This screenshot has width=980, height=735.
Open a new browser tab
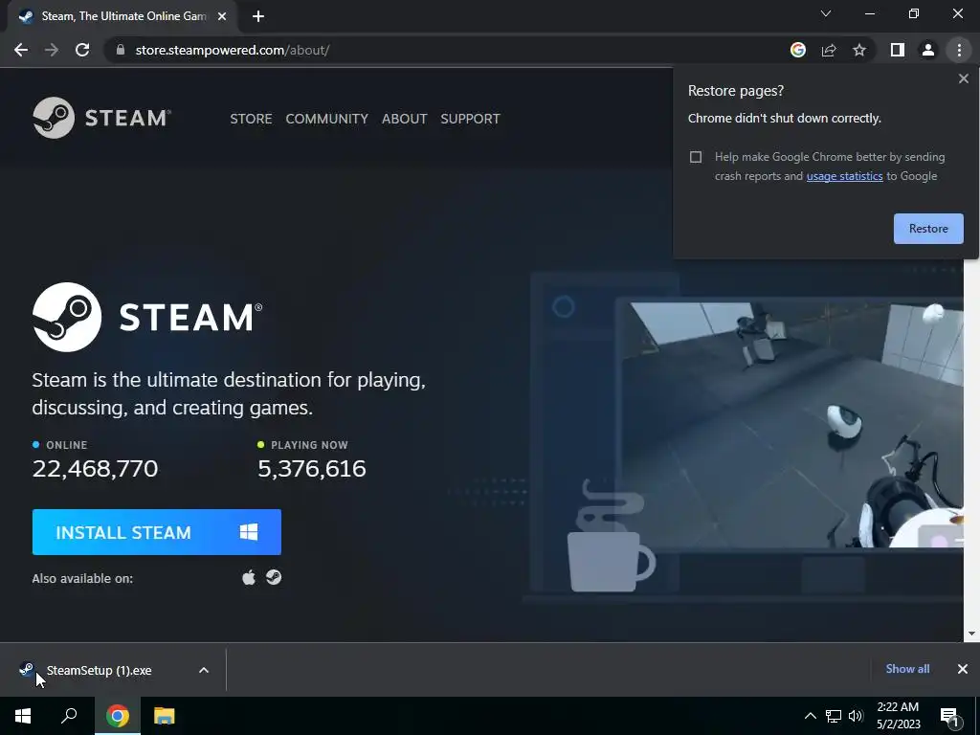coord(258,16)
